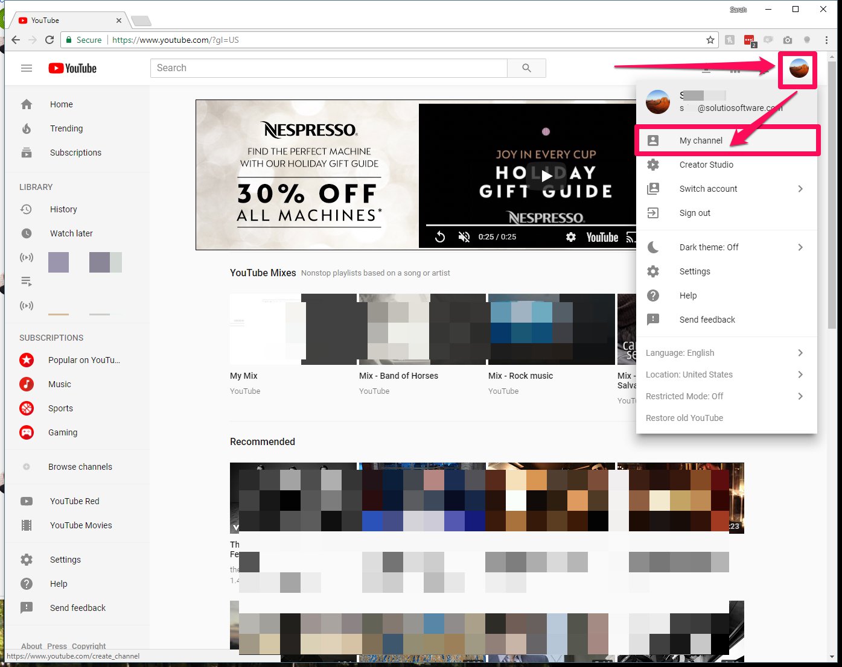Open the account avatar menu
The width and height of the screenshot is (842, 667).
pos(799,69)
